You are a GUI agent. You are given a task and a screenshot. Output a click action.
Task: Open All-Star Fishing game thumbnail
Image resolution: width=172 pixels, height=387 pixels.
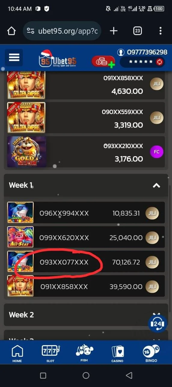pos(20,237)
